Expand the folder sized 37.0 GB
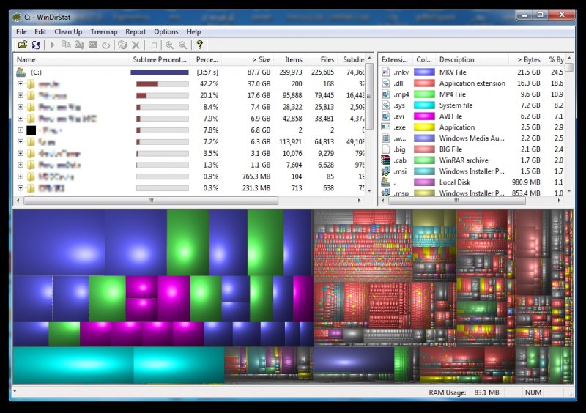586x413 pixels. click(21, 83)
